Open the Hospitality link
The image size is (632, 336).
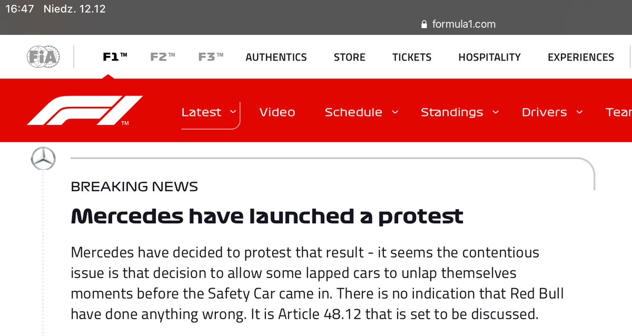[x=489, y=57]
